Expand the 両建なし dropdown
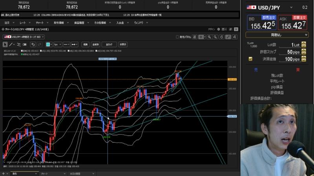Screen dimensions: 314x176 click(277, 34)
